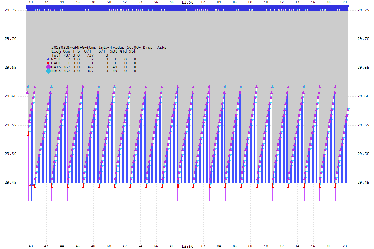Click the '13:50' marker on the top time axis
Image resolution: width=374 pixels, height=249 pixels.
pos(188,2)
